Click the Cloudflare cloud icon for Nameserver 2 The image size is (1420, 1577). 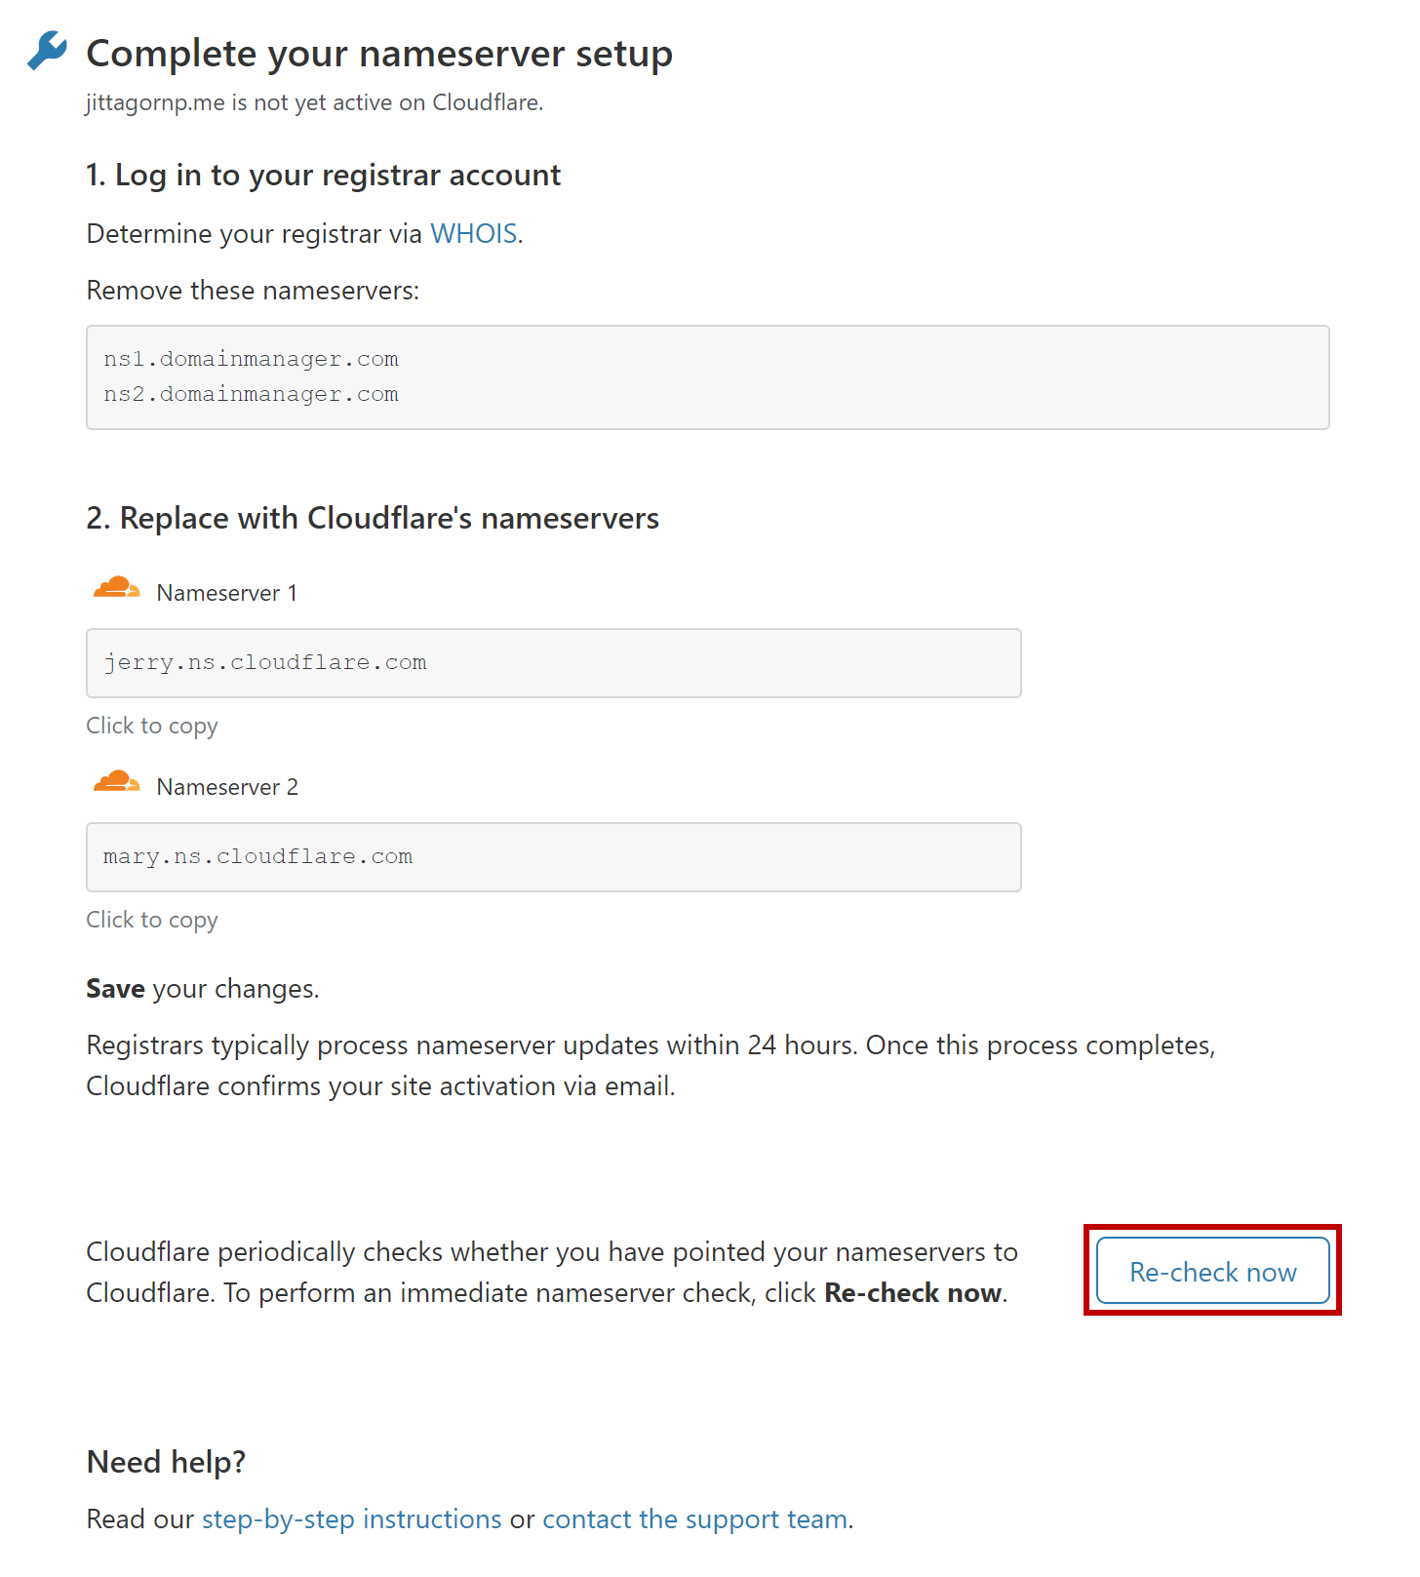coord(116,782)
